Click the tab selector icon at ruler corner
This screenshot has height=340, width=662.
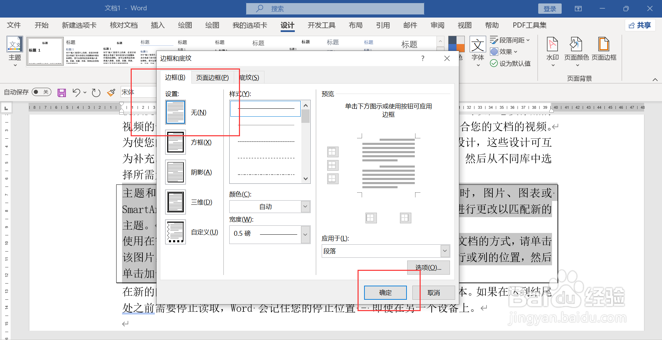click(6, 108)
